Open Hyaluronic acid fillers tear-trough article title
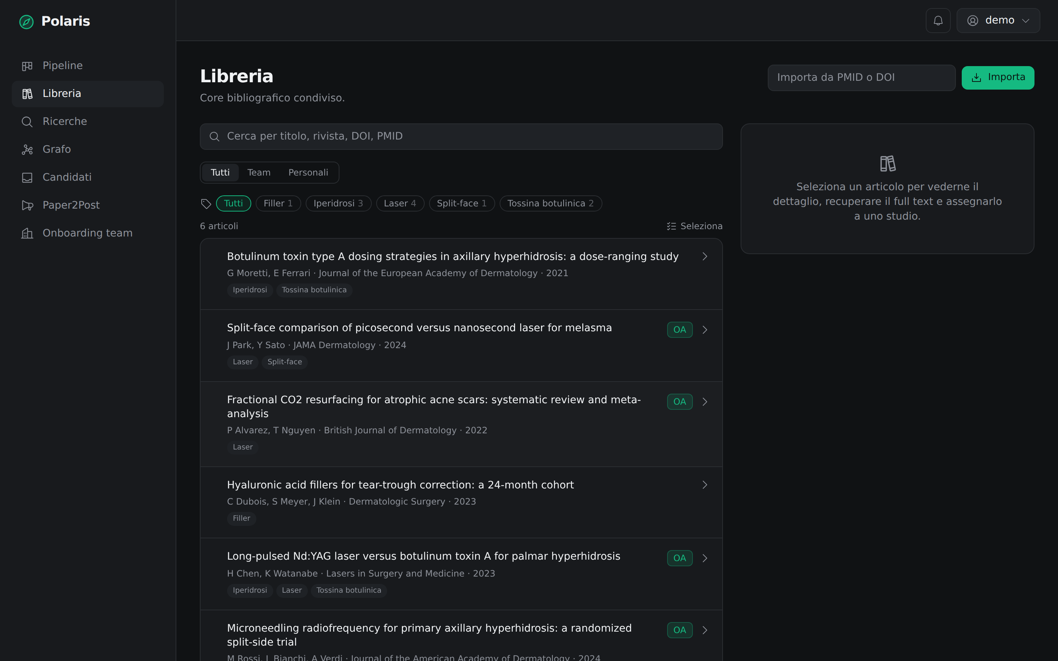This screenshot has width=1058, height=661. pyautogui.click(x=400, y=485)
